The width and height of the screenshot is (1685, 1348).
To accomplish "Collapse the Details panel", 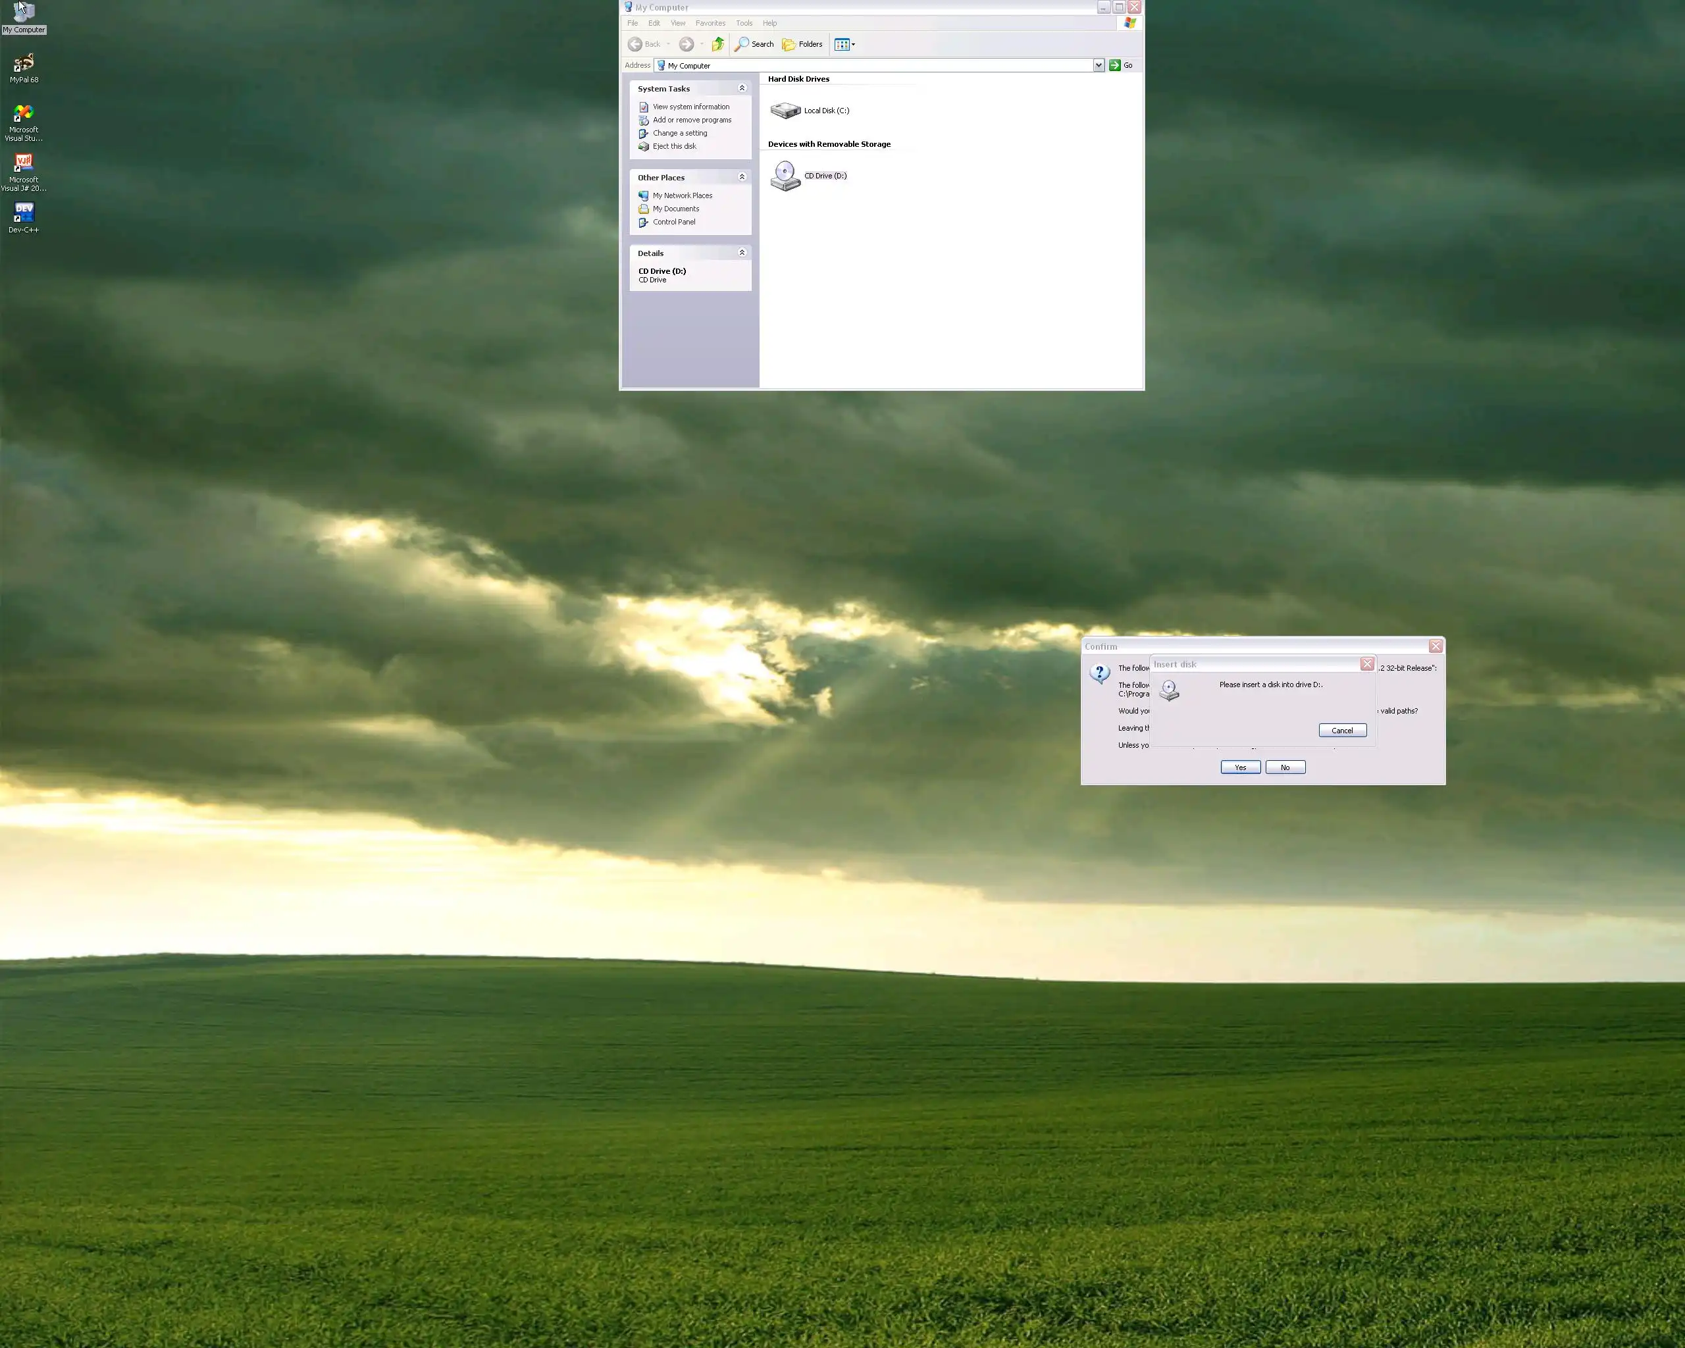I will point(742,252).
